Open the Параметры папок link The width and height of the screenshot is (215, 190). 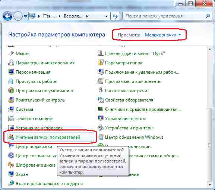[124, 63]
